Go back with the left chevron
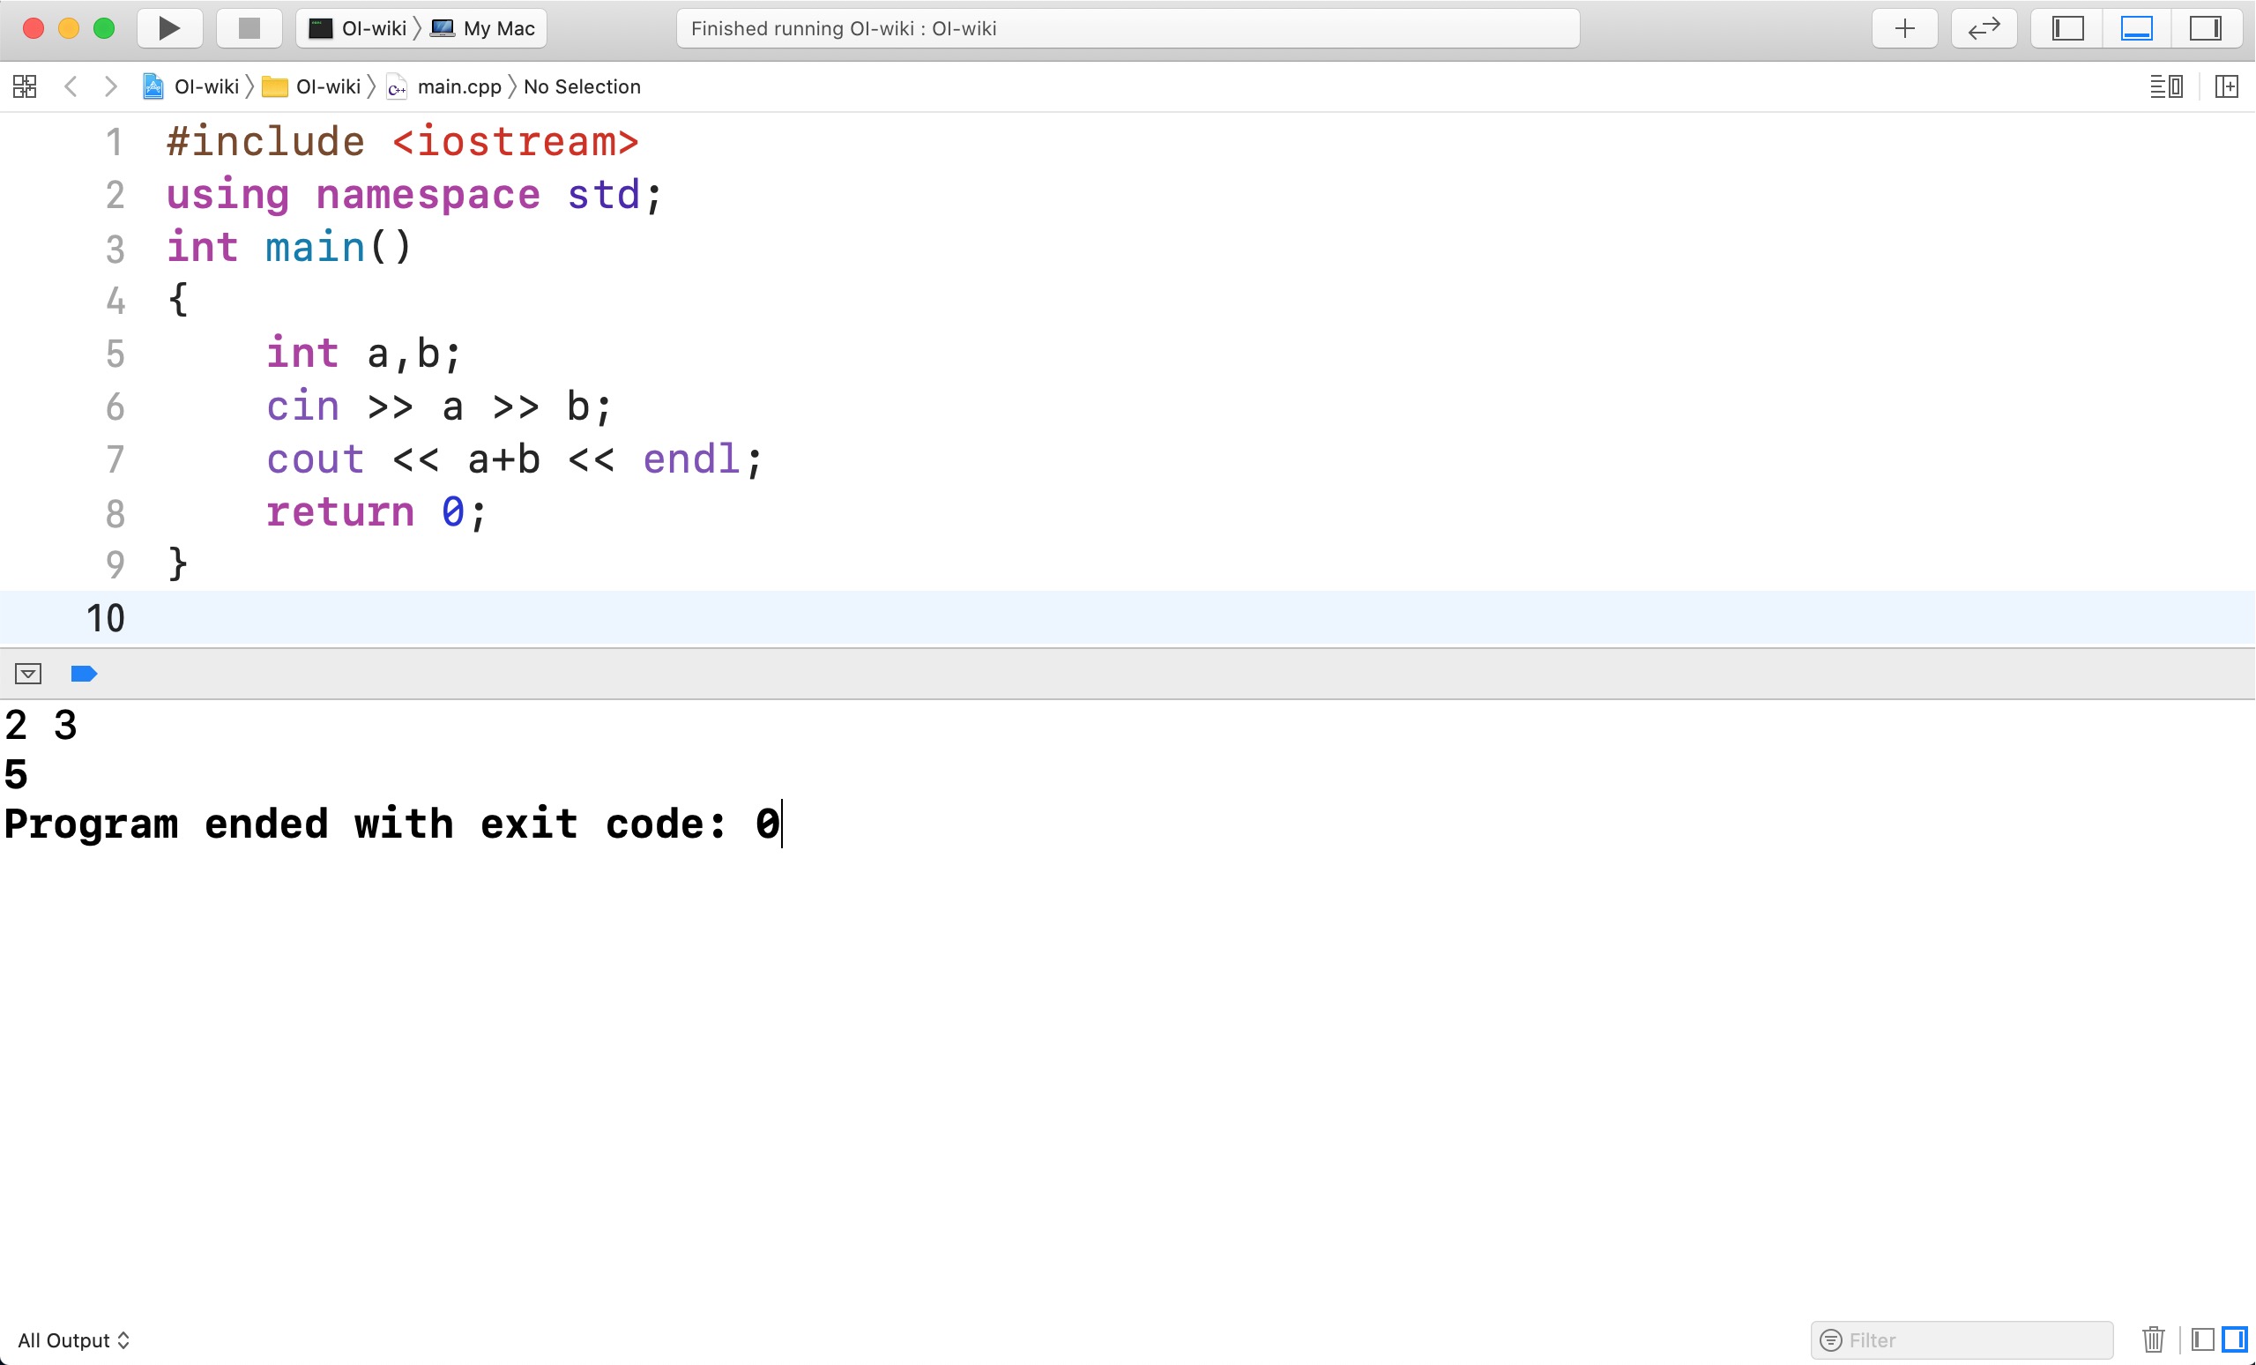Image resolution: width=2256 pixels, height=1365 pixels. tap(71, 87)
